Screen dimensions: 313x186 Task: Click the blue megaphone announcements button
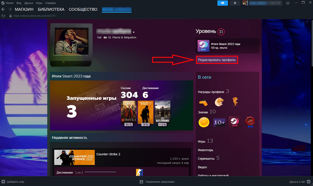pos(223,3)
